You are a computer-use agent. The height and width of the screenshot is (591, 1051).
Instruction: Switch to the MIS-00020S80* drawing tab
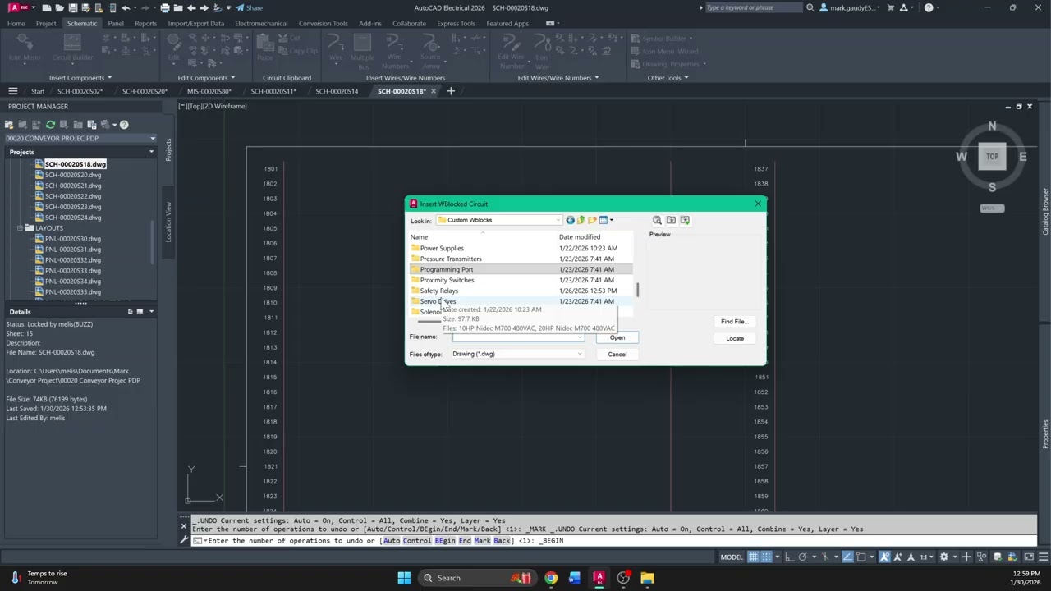tap(209, 91)
